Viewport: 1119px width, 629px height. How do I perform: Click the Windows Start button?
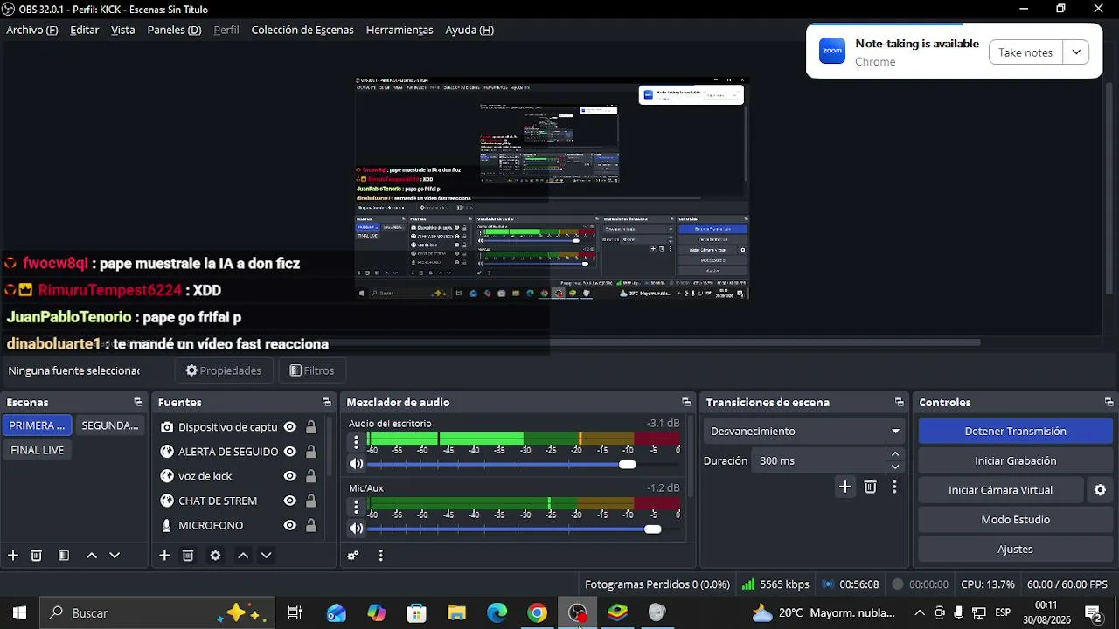click(19, 613)
